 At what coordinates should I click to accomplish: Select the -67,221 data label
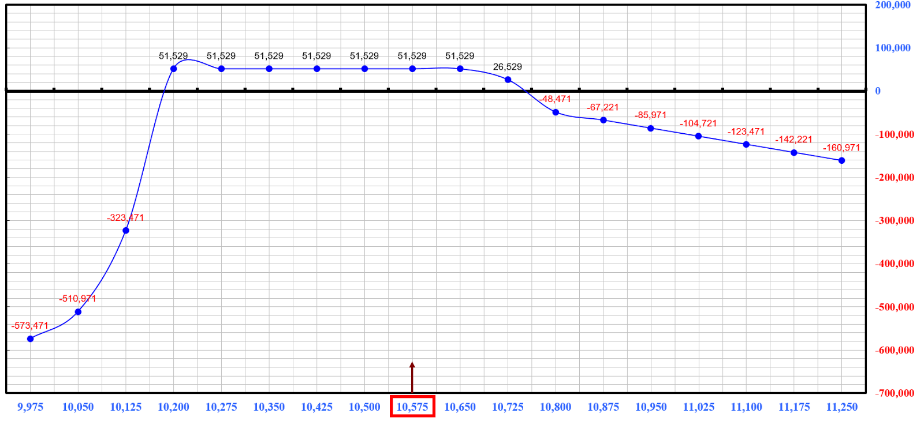click(x=603, y=107)
